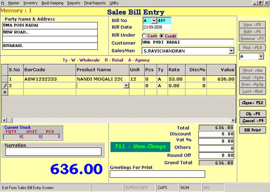Click the Ok -F8 button

pos(253,114)
